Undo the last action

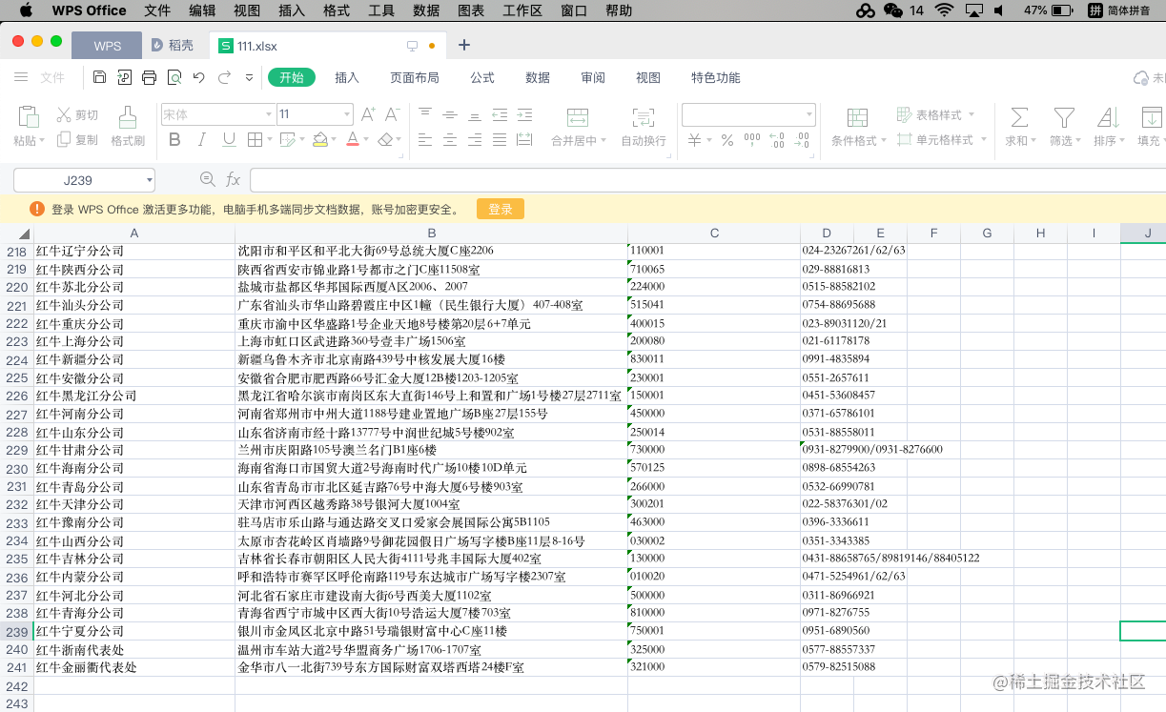coord(198,77)
